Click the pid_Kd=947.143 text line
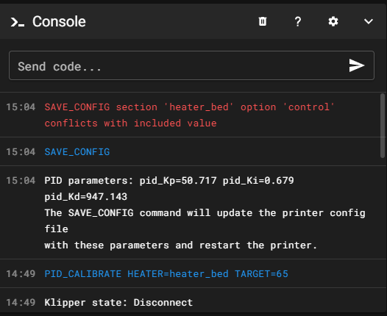This screenshot has width=387, height=316. pyautogui.click(x=85, y=196)
